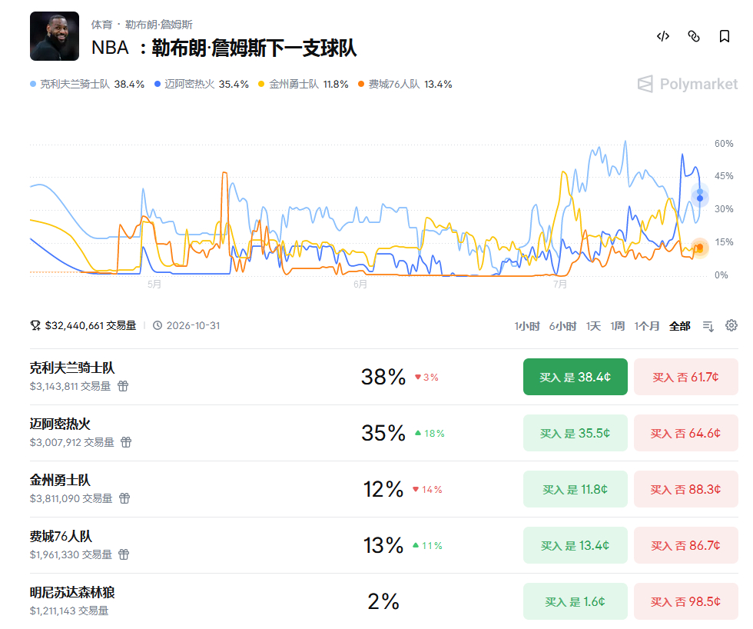Click the chart sort/filter lines icon
The width and height of the screenshot is (753, 629).
(x=708, y=326)
